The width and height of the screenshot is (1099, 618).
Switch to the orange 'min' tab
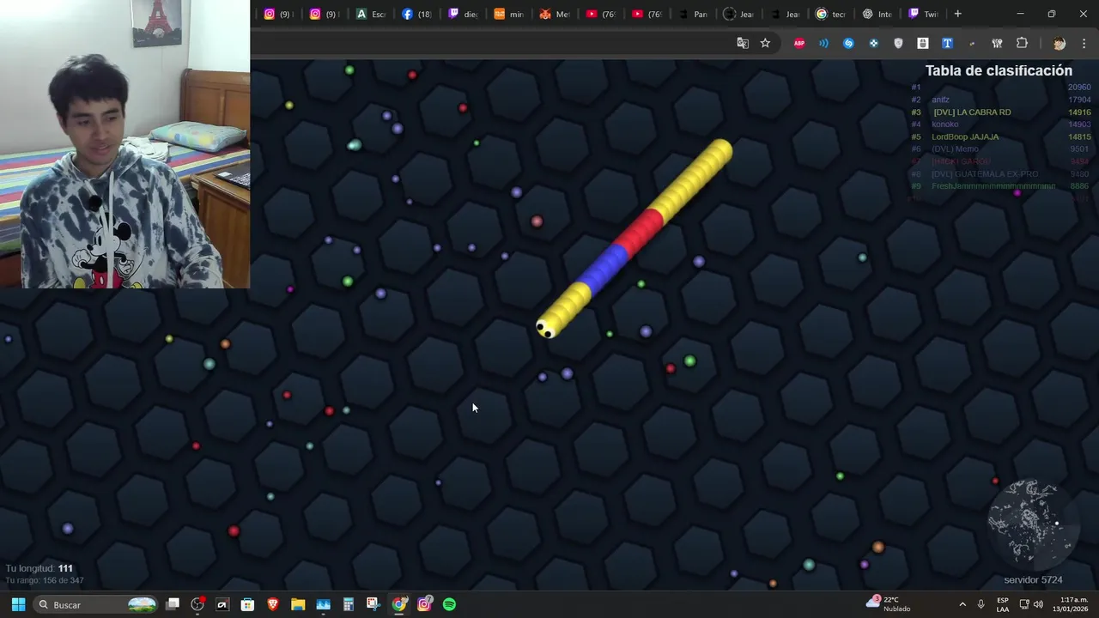pyautogui.click(x=509, y=14)
